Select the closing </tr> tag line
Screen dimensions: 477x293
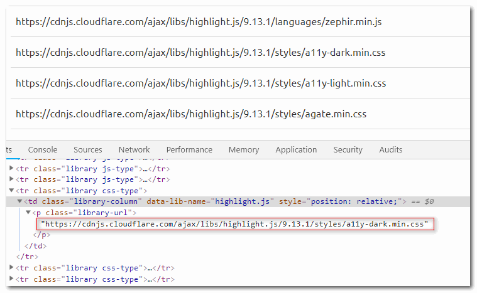(27, 257)
